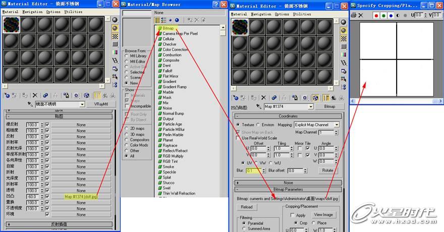Open Utilities menu in right Material Editor
Screen dimensions: 444x232
tap(302, 14)
